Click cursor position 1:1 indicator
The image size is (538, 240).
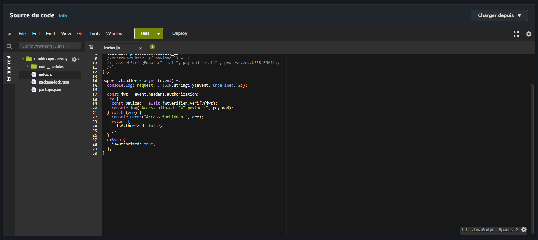point(464,230)
